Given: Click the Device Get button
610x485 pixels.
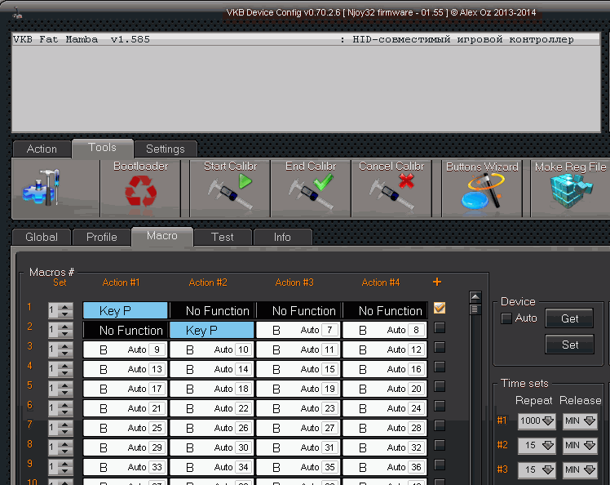Looking at the screenshot, I should (x=569, y=318).
